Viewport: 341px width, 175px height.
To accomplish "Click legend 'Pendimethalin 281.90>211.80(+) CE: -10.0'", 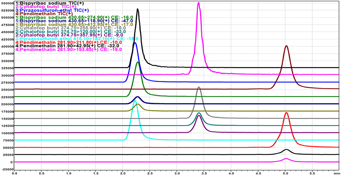I will (69, 42).
